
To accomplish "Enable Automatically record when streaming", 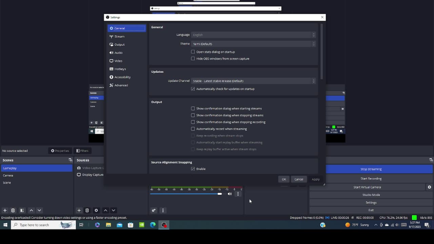I will pyautogui.click(x=193, y=129).
